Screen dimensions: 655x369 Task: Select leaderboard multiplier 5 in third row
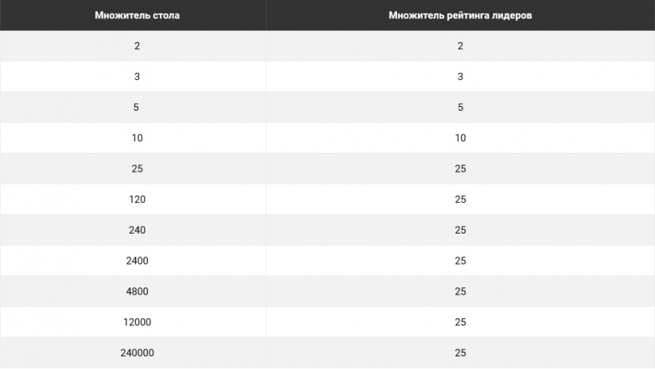click(x=460, y=108)
